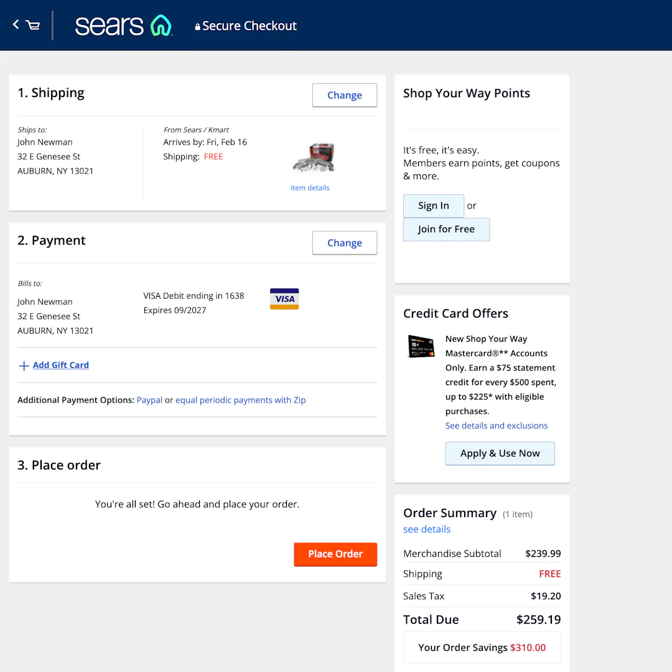This screenshot has width=672, height=672.
Task: Click the '3. Place order' heading
Action: [58, 465]
